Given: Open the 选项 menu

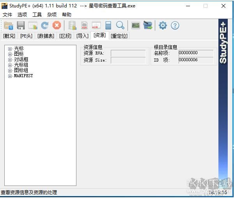Looking at the screenshot, I should pos(22,14).
